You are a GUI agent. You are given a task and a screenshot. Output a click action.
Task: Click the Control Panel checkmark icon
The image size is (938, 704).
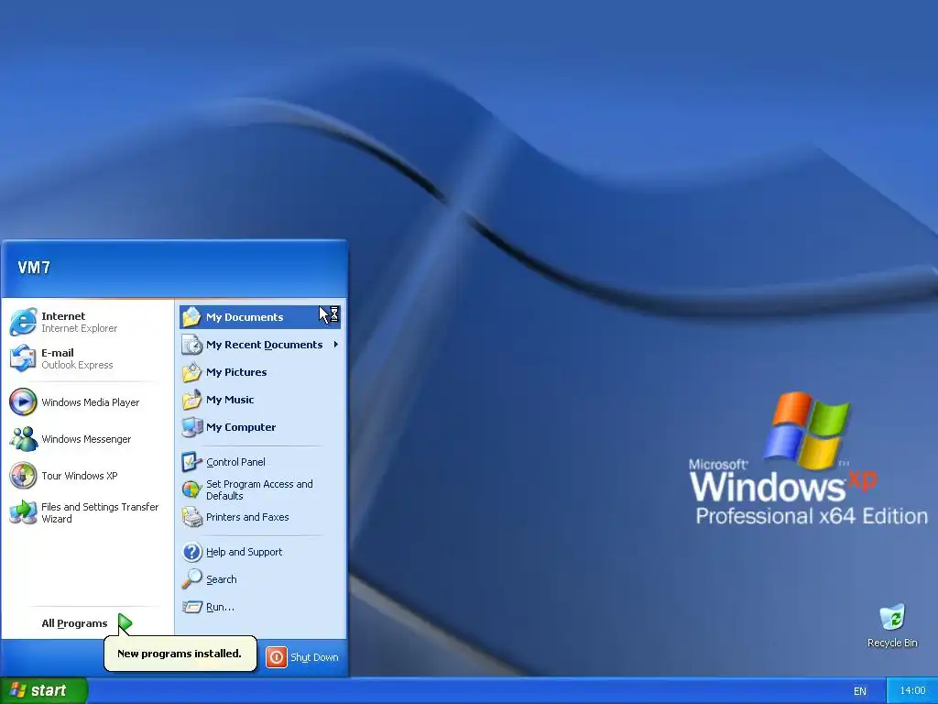coord(192,462)
